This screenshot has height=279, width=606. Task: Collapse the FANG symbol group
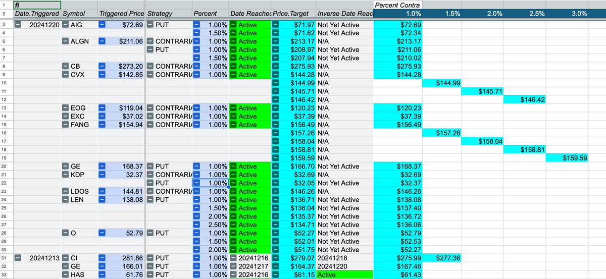coord(66,125)
